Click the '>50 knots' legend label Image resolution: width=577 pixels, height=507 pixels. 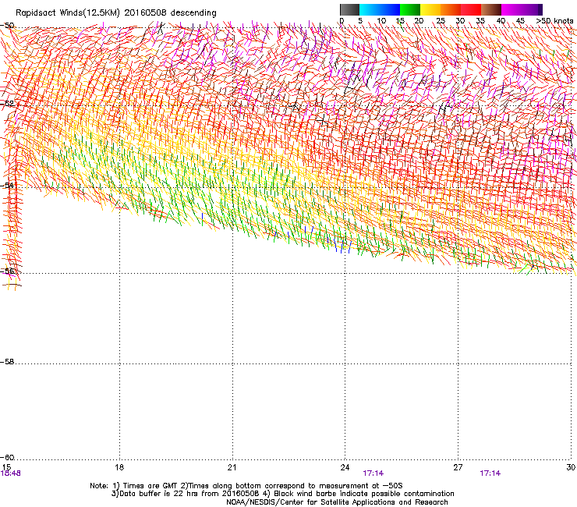pos(554,21)
